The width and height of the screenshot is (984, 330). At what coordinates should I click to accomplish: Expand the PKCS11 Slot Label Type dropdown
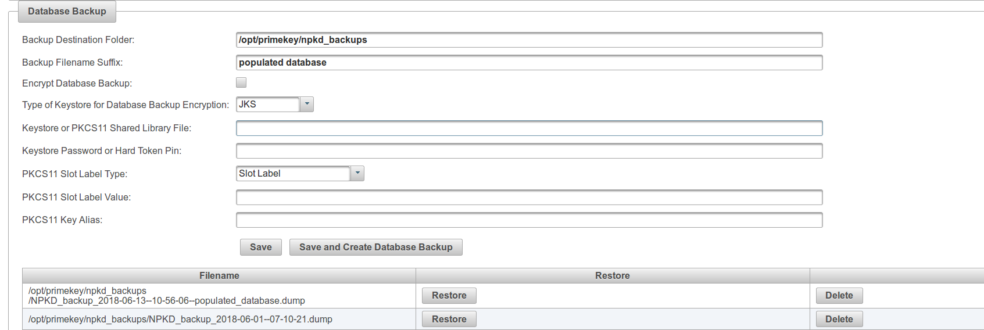point(300,174)
